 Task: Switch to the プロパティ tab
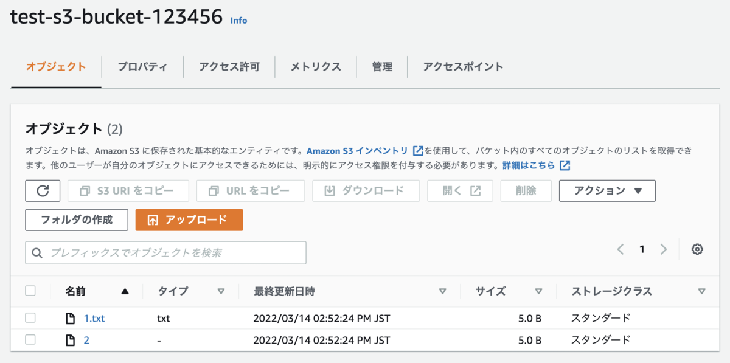coord(142,67)
